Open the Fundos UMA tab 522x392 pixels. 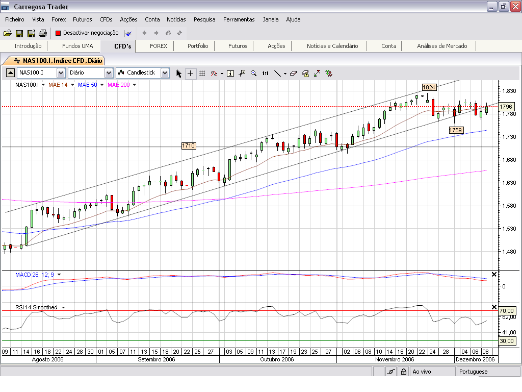pyautogui.click(x=77, y=46)
